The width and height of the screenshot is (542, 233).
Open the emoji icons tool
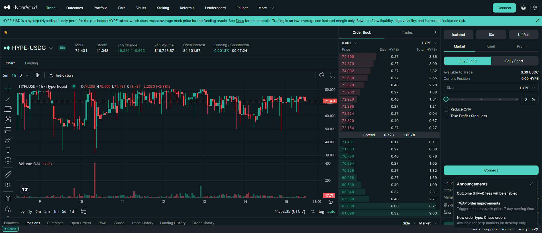point(8,160)
